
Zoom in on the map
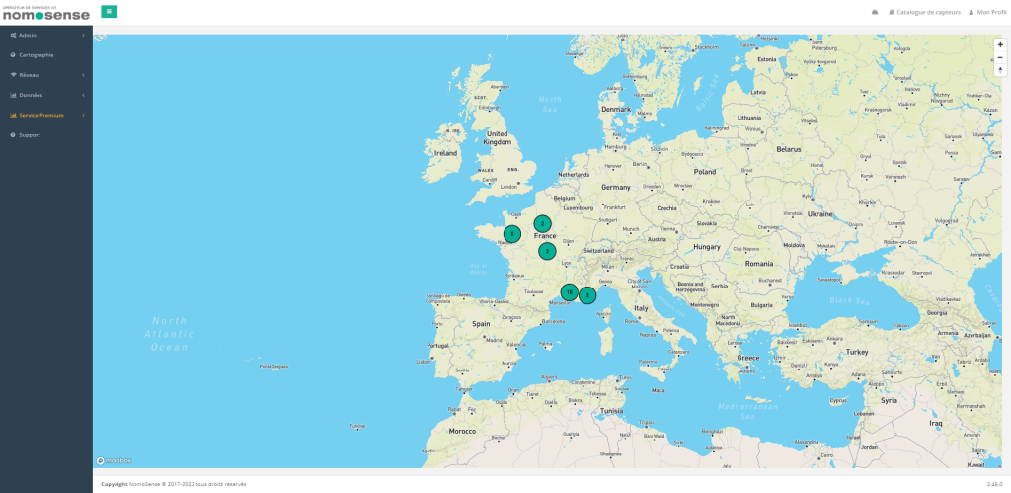[x=1000, y=44]
